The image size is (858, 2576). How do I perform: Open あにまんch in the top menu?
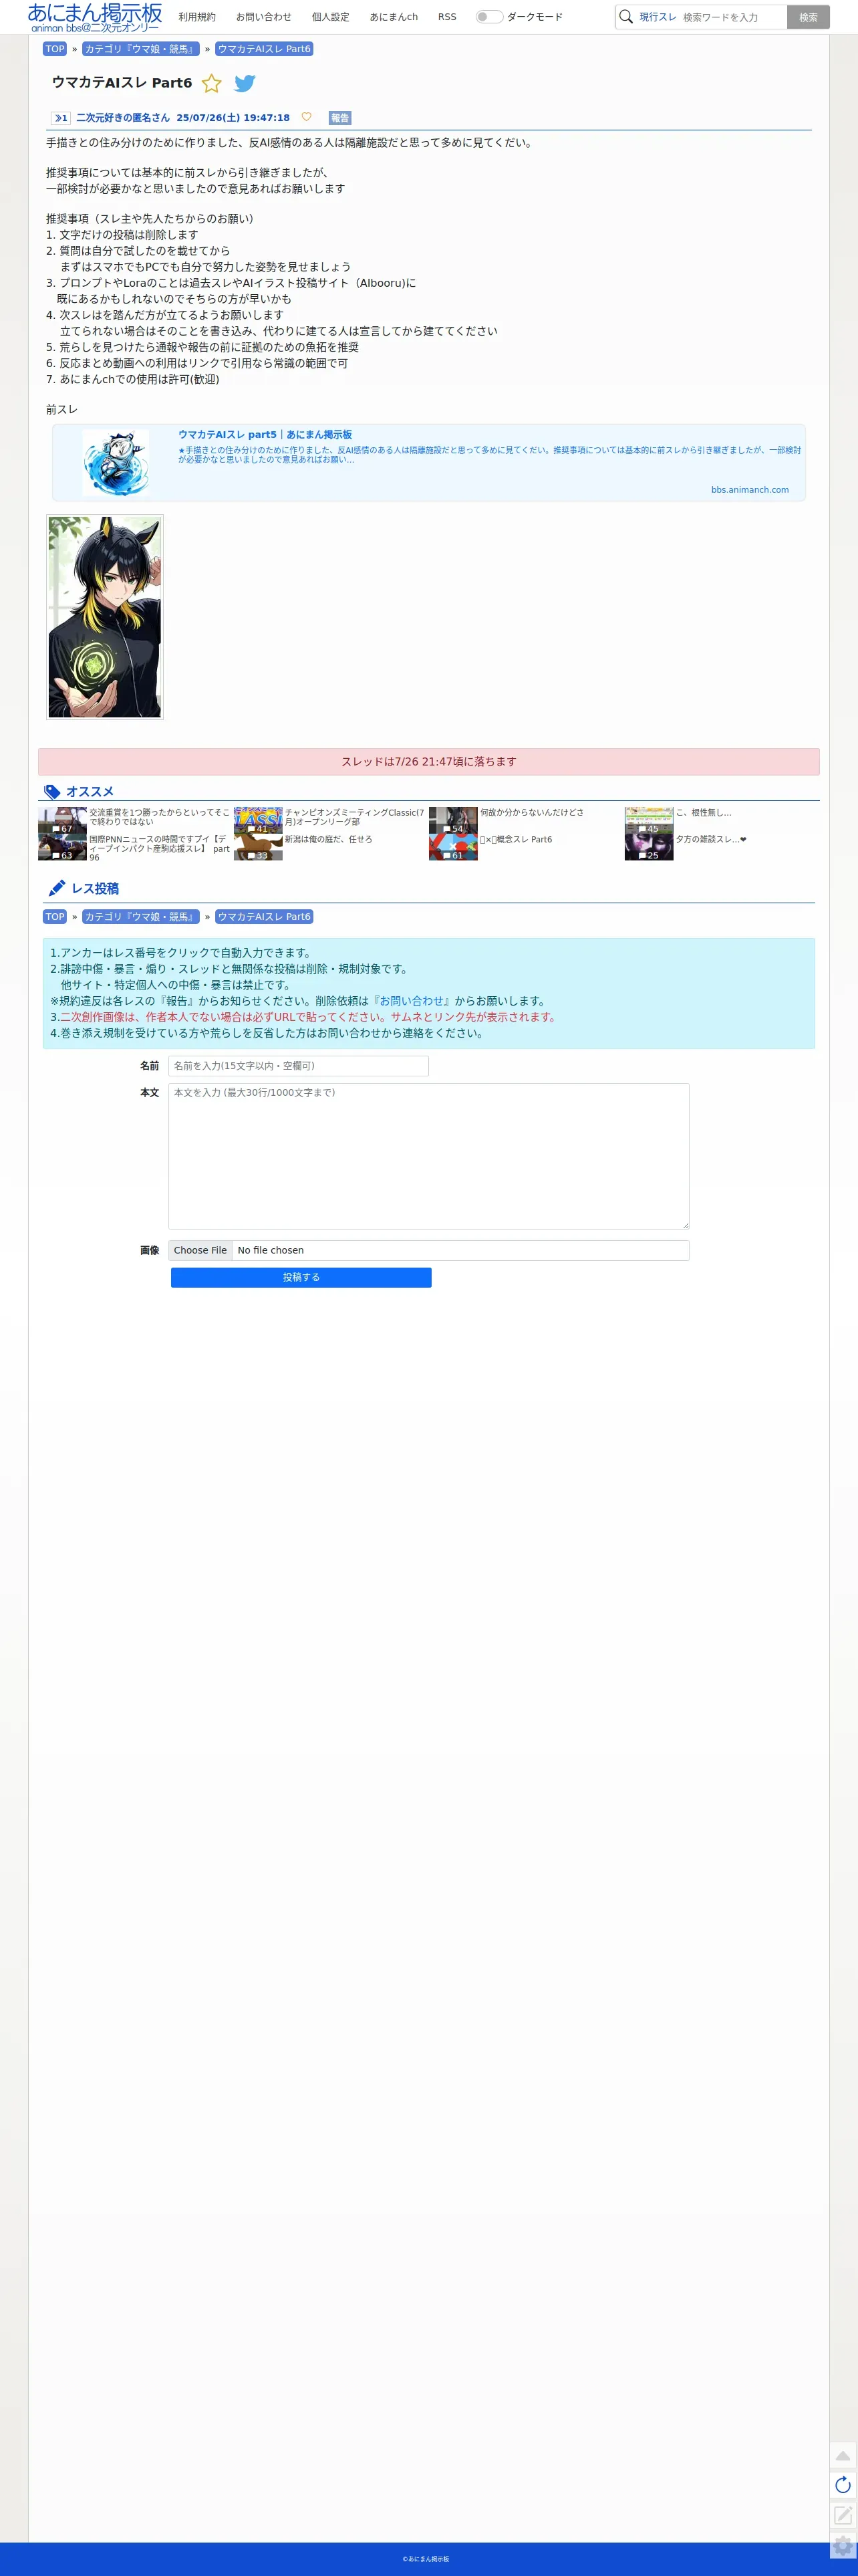394,17
